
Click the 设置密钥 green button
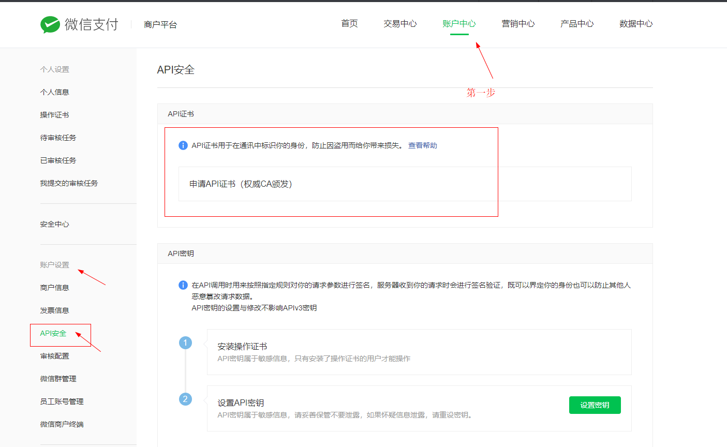pyautogui.click(x=595, y=405)
